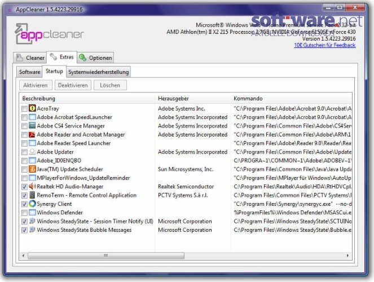Click the SteadyState Bubble Messages icon
This screenshot has height=282, width=374.
coord(32,230)
